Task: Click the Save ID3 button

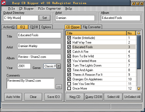Action: 53,97
